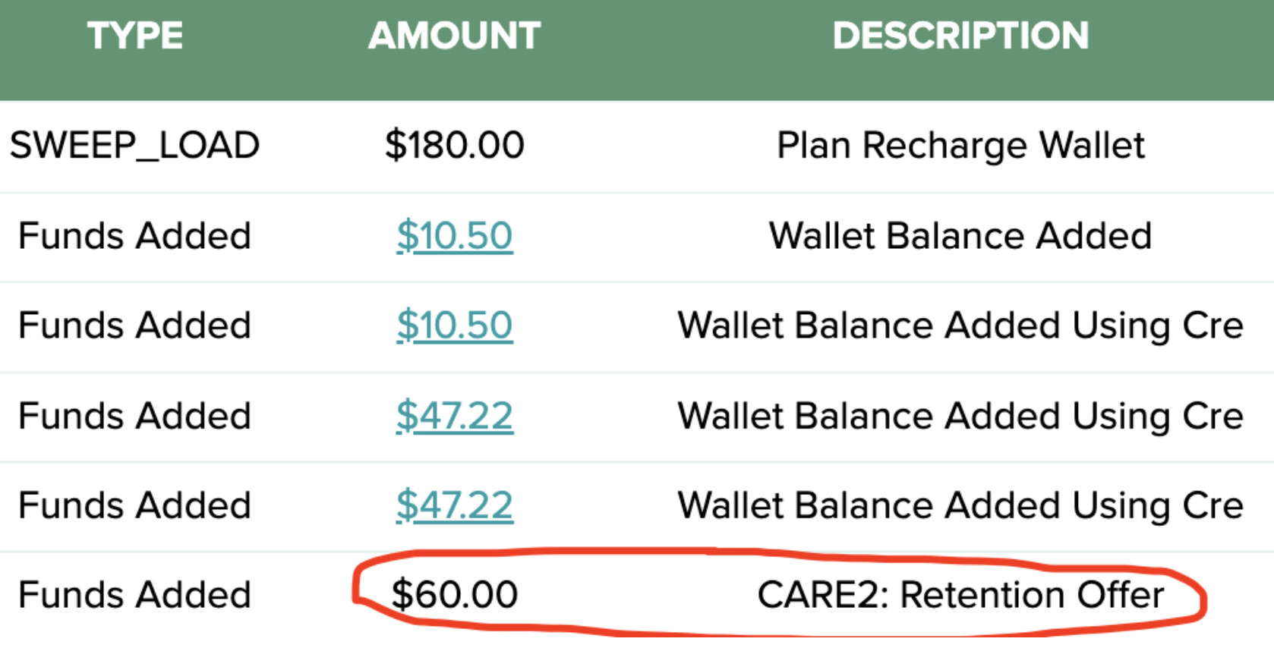This screenshot has width=1274, height=648.
Task: Sort by the AMOUNT column header
Action: pyautogui.click(x=454, y=36)
